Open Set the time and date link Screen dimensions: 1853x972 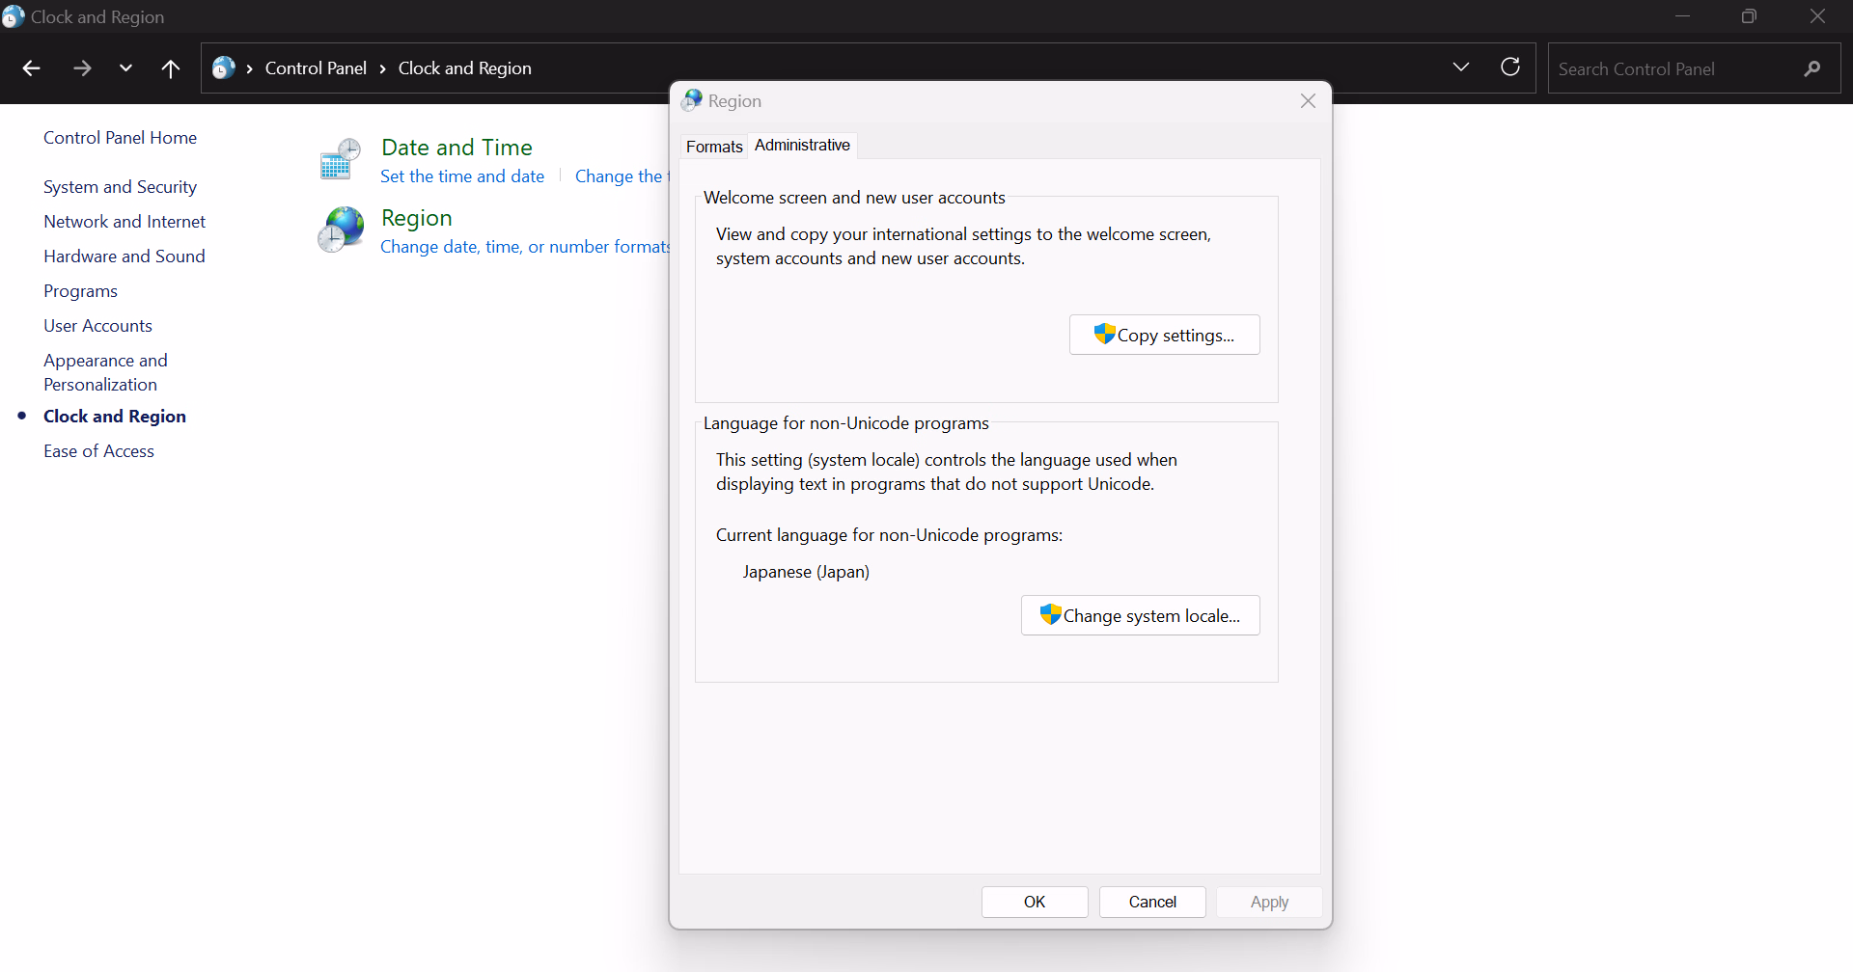(x=462, y=176)
